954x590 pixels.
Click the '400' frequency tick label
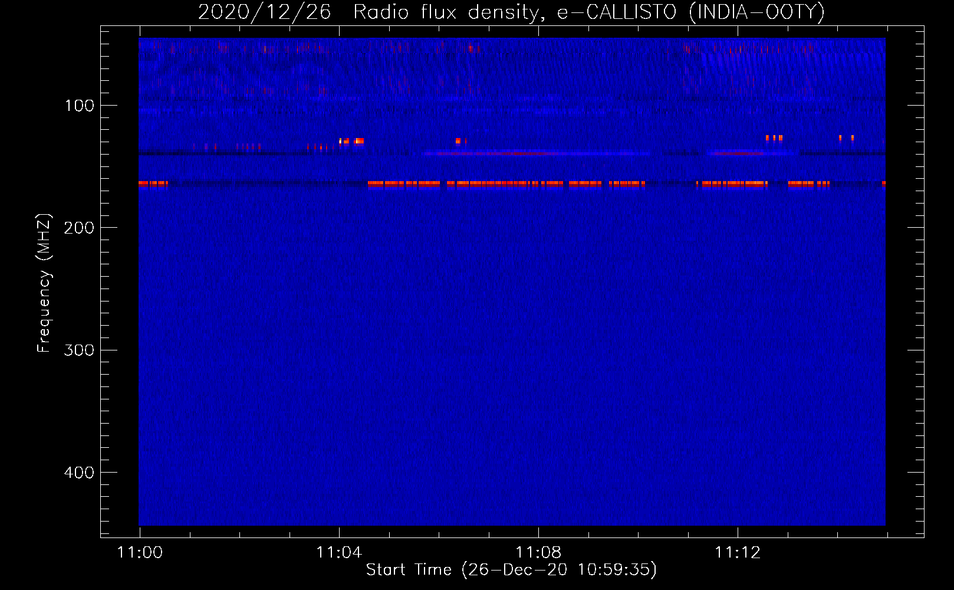79,473
